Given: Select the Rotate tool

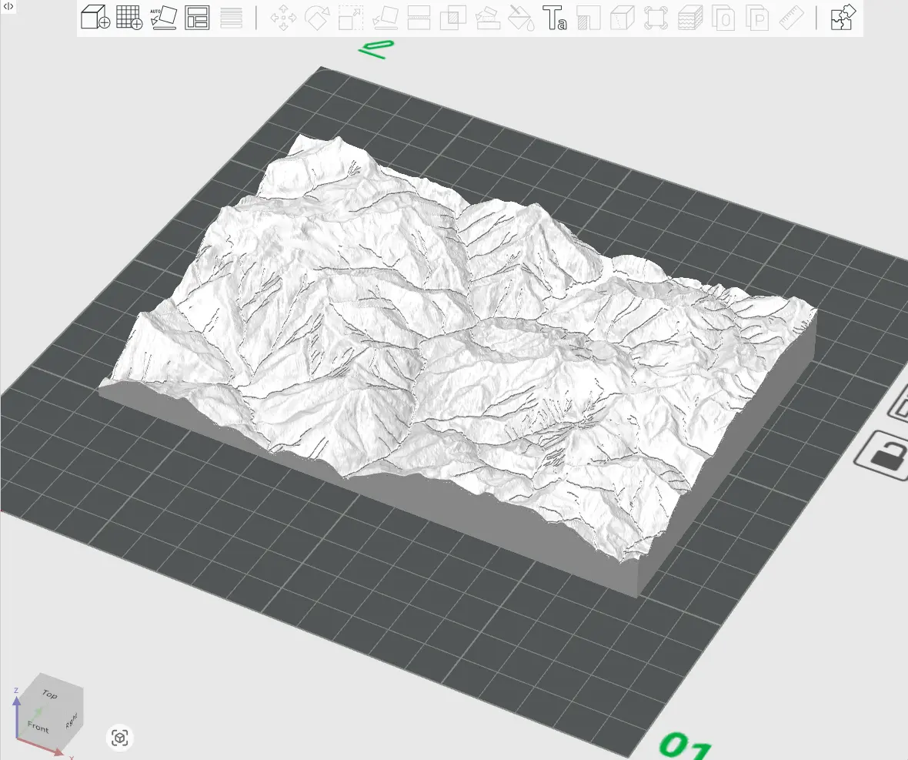Looking at the screenshot, I should [317, 18].
